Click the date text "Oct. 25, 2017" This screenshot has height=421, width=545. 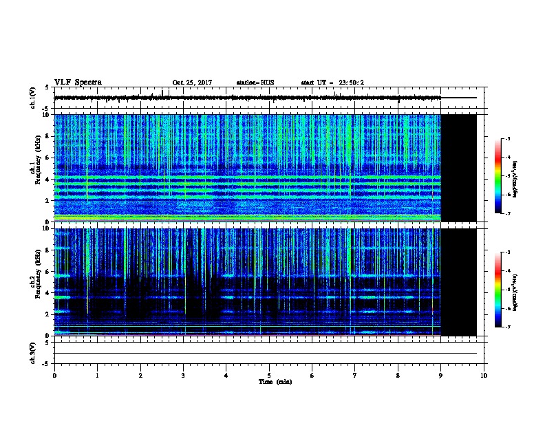coord(192,83)
